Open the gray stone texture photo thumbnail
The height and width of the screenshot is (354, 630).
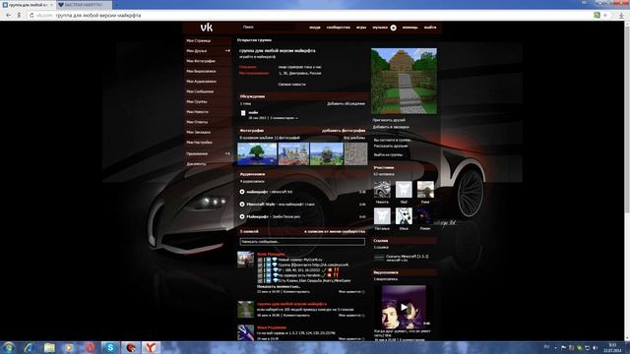click(356, 153)
